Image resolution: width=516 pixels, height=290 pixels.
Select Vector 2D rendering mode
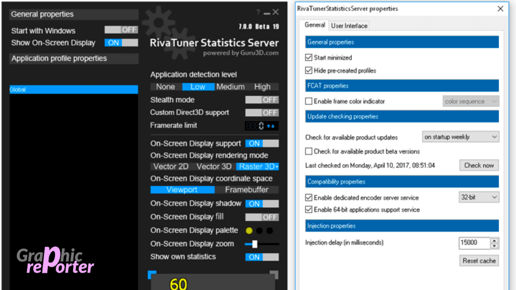click(171, 166)
